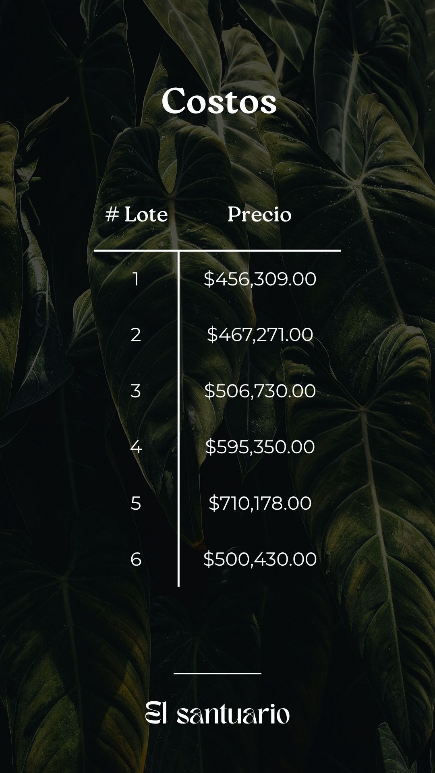435x773 pixels.
Task: Click lot number 2
Action: pyautogui.click(x=136, y=335)
